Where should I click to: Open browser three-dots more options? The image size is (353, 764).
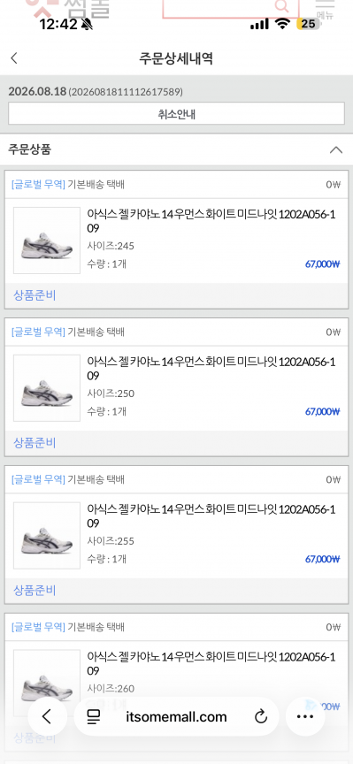[305, 716]
